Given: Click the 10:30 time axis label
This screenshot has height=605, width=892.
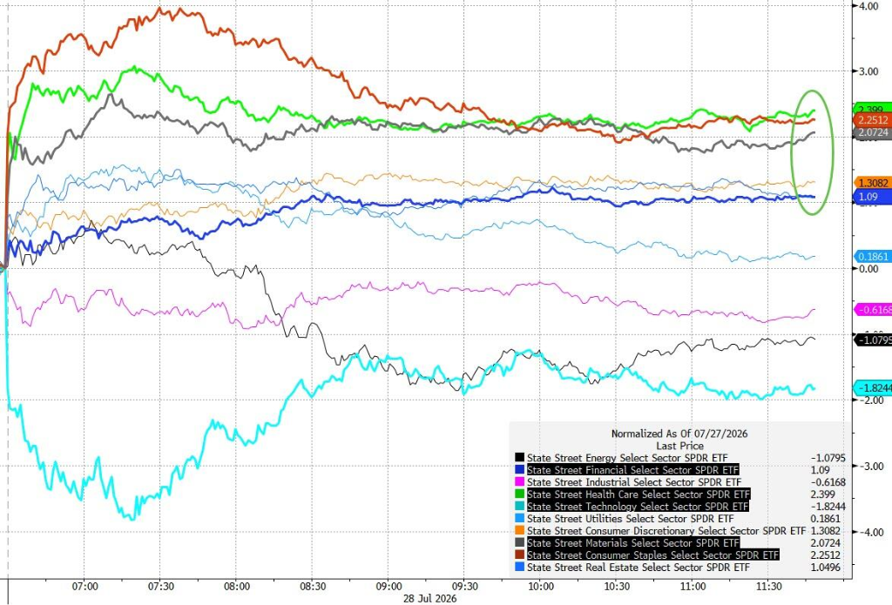Looking at the screenshot, I should tap(617, 586).
